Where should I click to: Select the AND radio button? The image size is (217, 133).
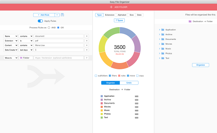(x=49, y=28)
